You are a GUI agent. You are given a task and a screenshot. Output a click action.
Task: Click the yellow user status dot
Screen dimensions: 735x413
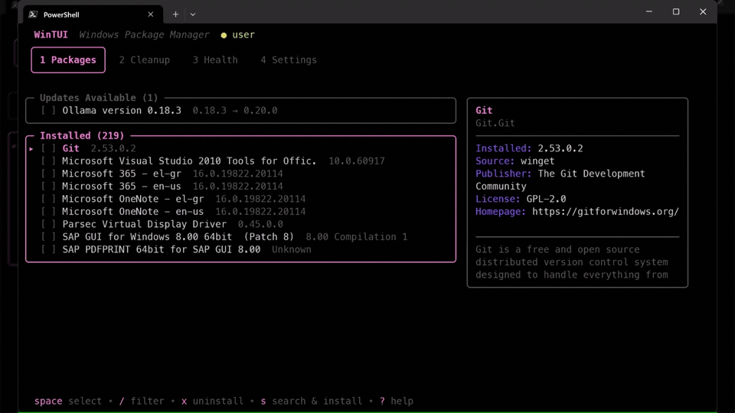tap(224, 35)
